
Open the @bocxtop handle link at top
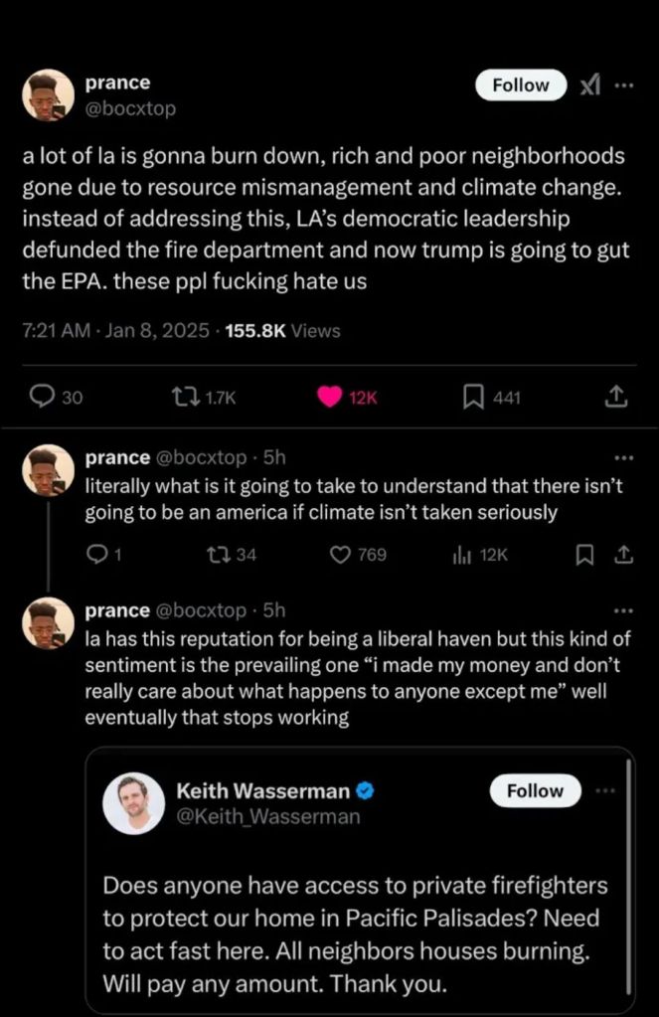(x=130, y=109)
